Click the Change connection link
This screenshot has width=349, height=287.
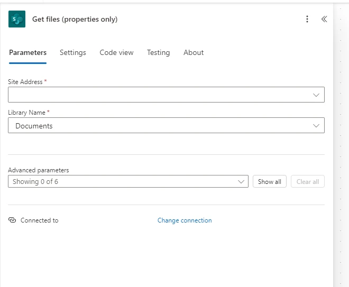185,220
